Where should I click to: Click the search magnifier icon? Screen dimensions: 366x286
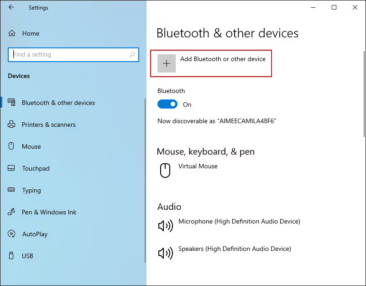[132, 55]
